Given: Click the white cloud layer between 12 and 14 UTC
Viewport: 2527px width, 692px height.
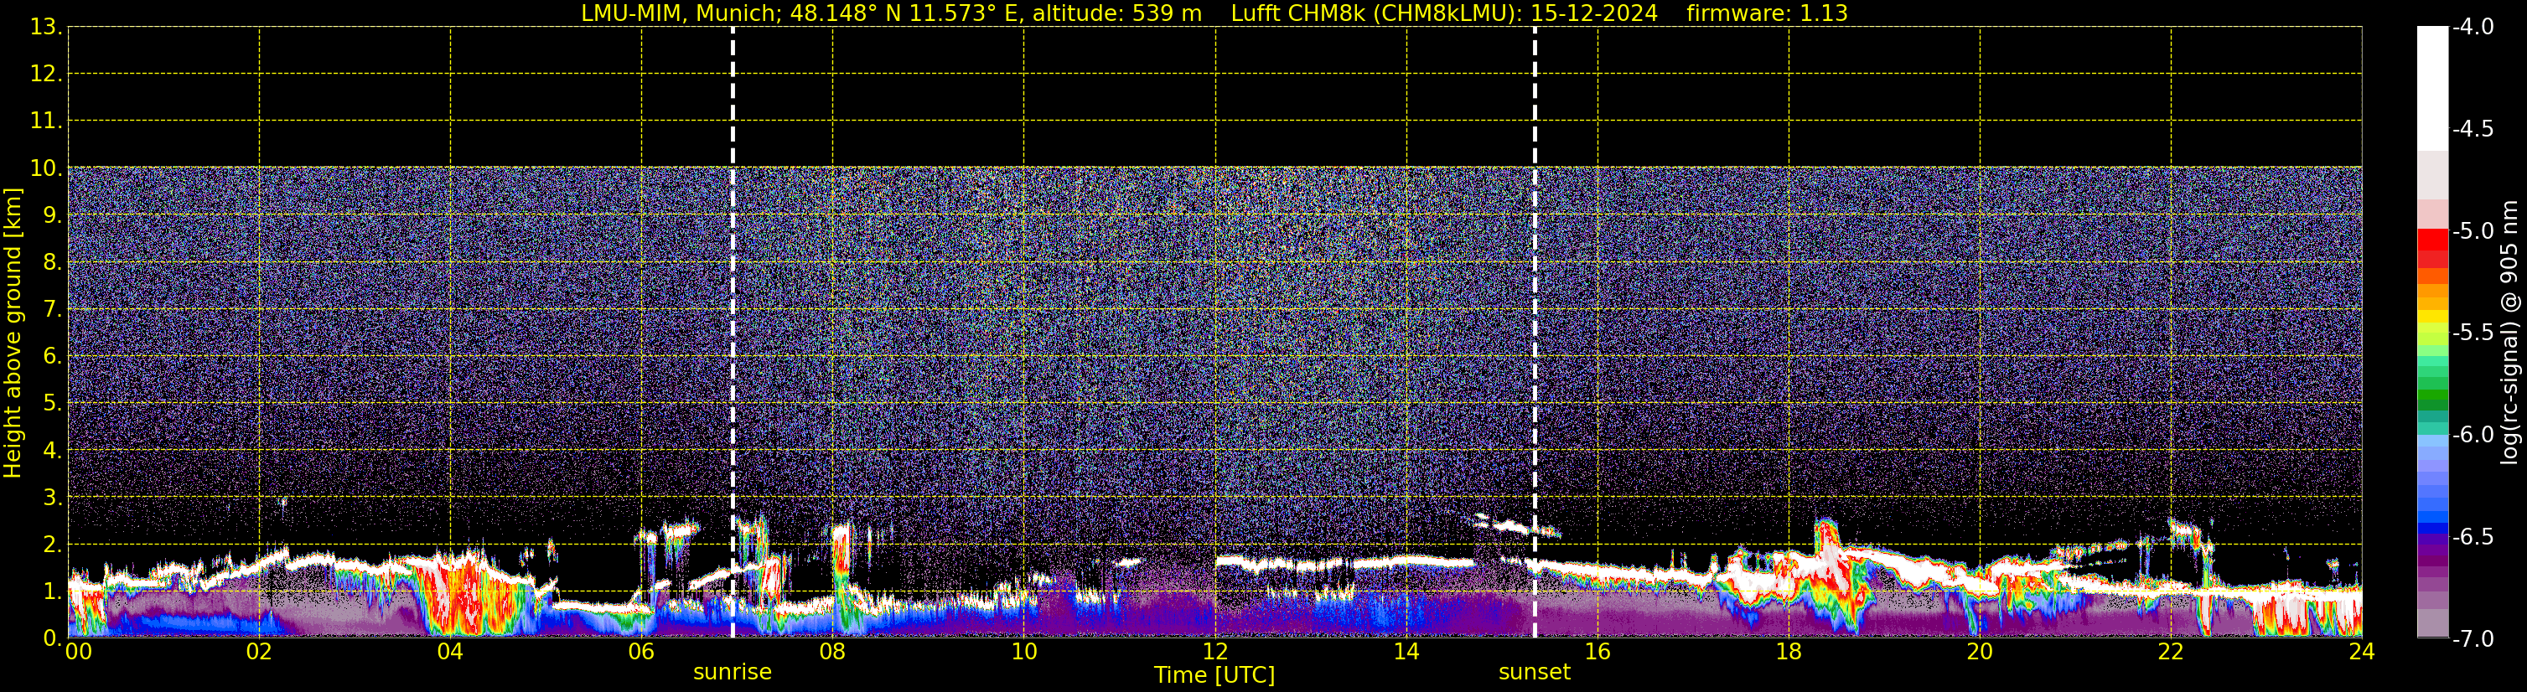Looking at the screenshot, I should pos(1344,563).
